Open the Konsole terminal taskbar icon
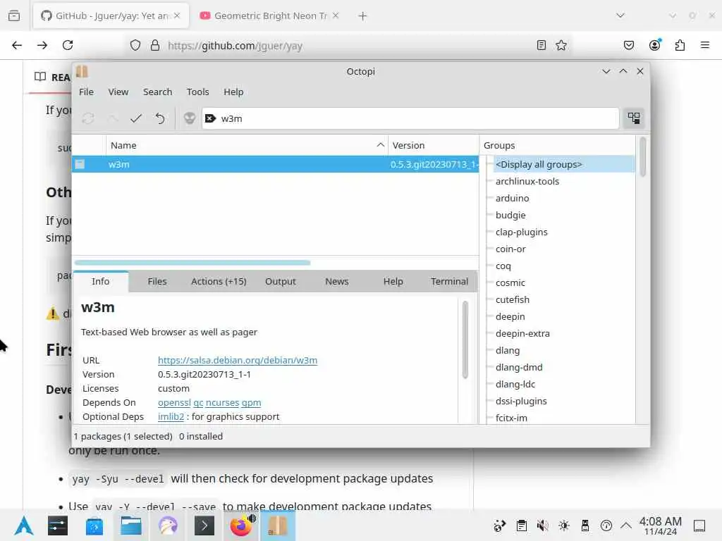 (204, 526)
